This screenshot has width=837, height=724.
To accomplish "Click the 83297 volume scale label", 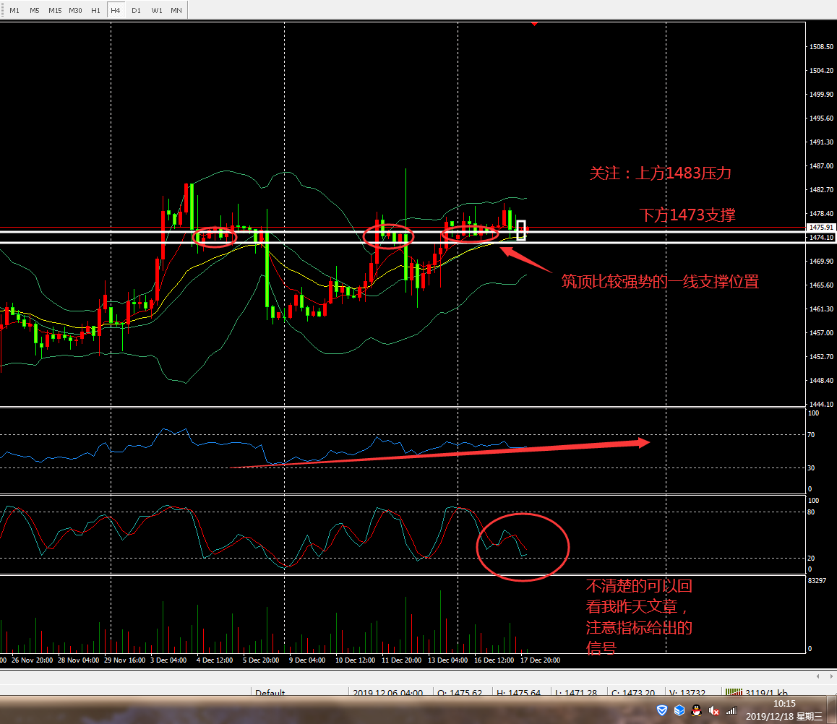I will 817,580.
